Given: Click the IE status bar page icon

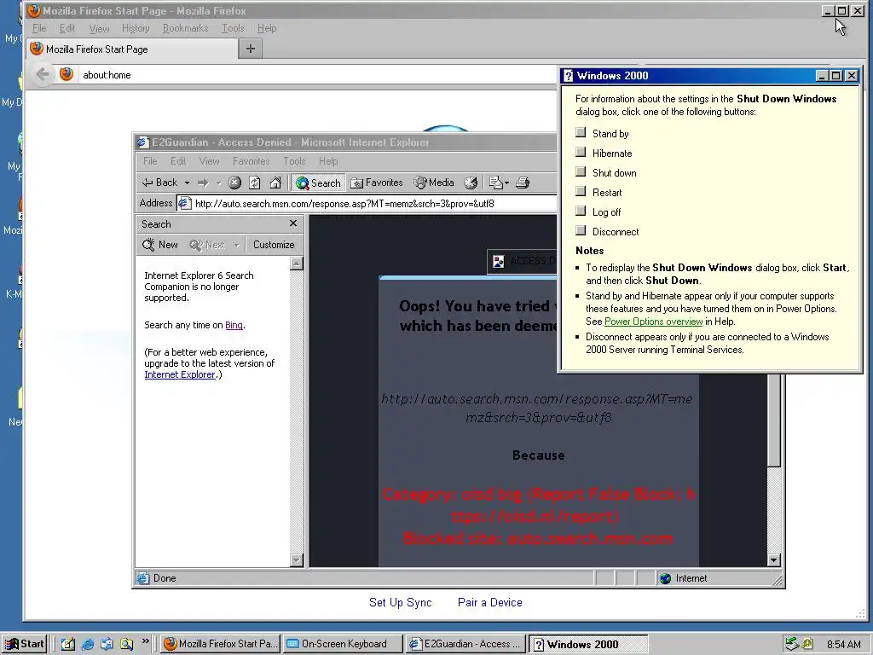Looking at the screenshot, I should (143, 578).
